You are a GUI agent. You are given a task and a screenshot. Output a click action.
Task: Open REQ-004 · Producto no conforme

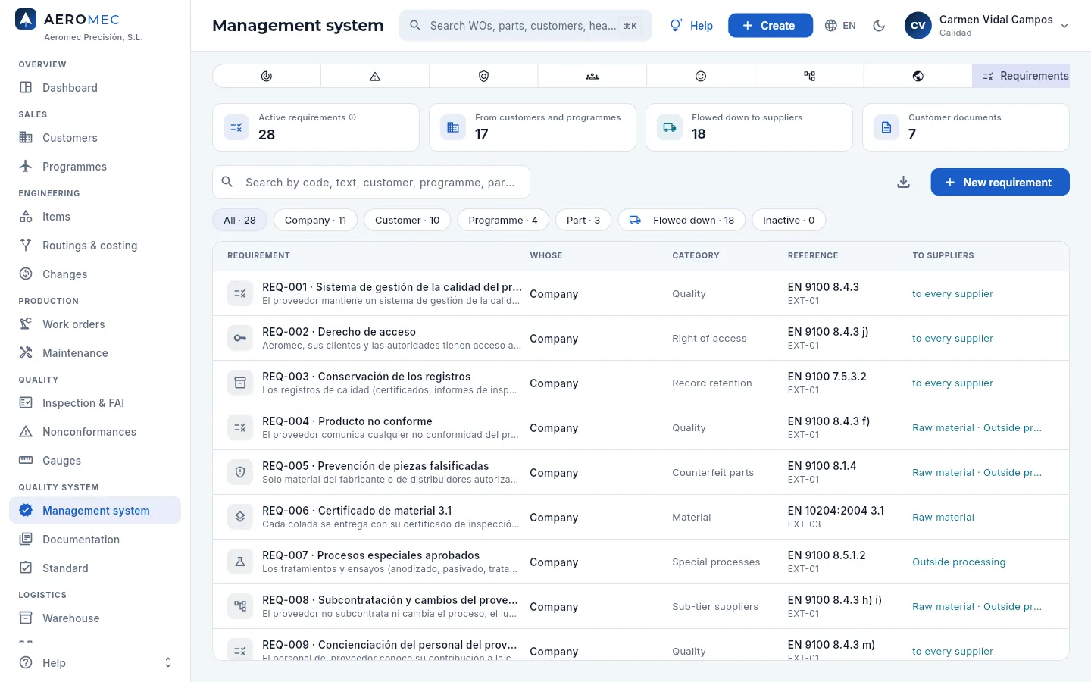tap(348, 421)
